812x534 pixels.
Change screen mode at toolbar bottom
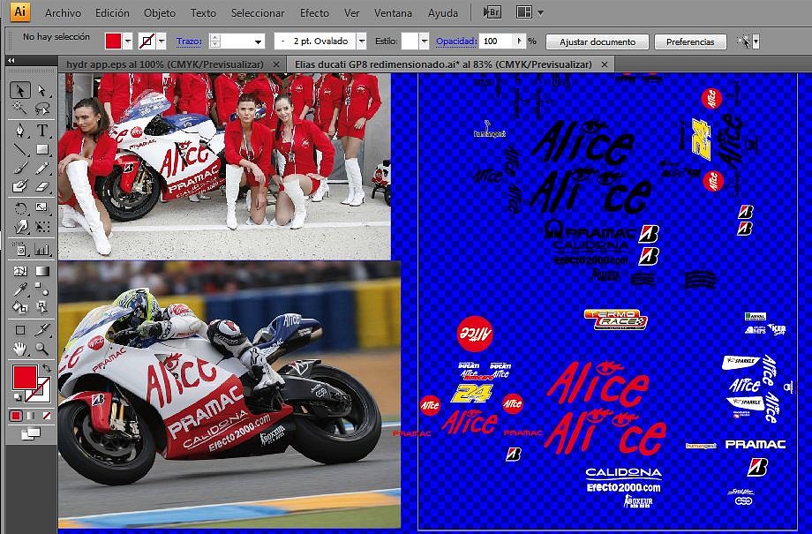point(31,433)
